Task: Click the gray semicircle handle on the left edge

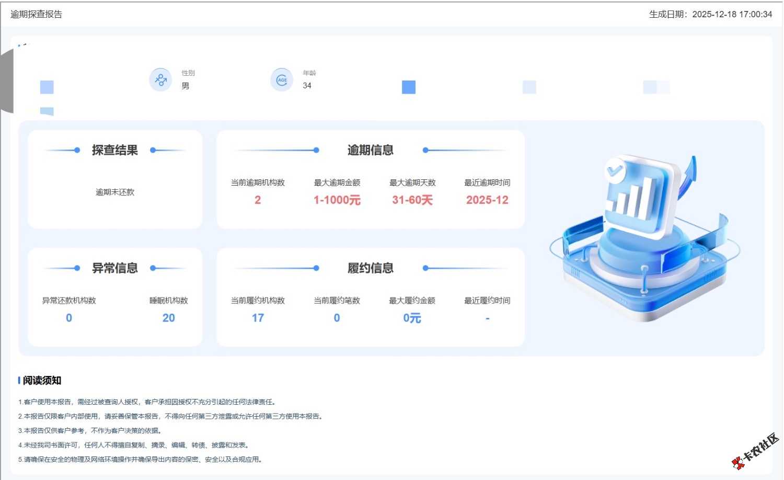Action: [x=6, y=81]
